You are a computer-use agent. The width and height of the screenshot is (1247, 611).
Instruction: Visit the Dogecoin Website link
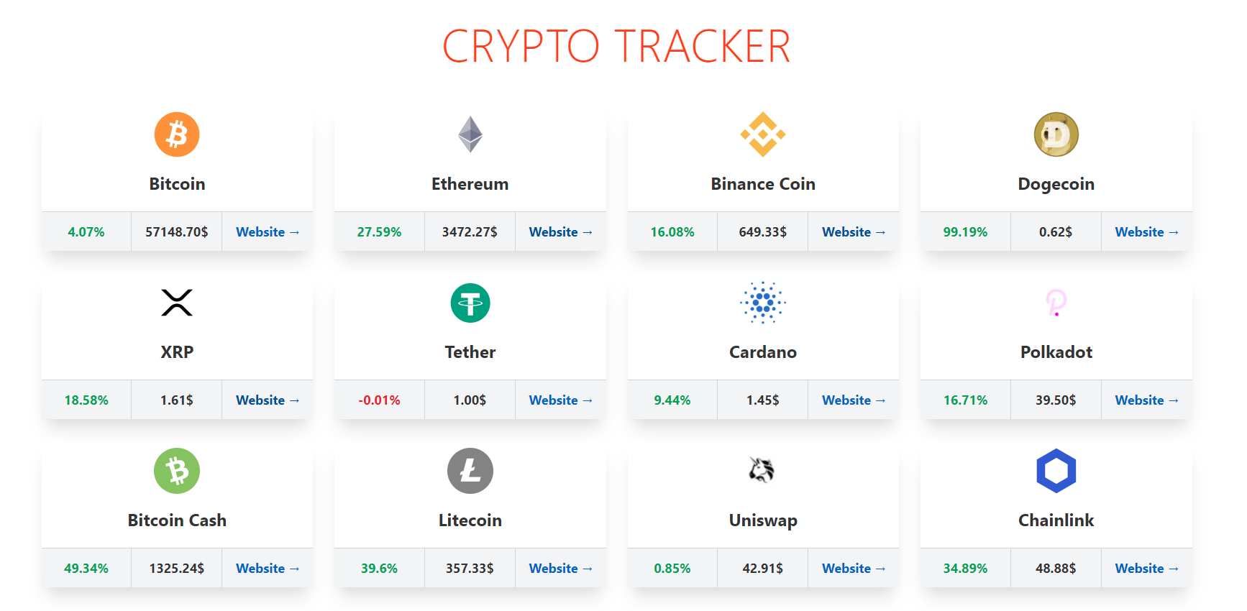tap(1147, 232)
